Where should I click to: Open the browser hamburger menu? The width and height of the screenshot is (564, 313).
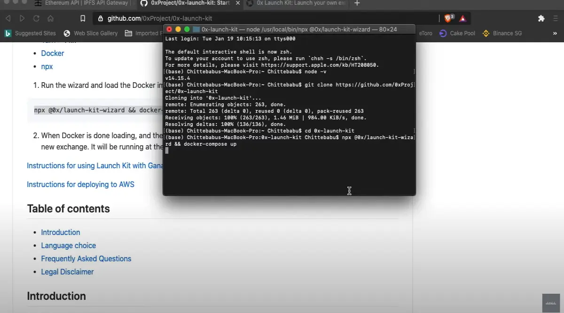click(556, 18)
